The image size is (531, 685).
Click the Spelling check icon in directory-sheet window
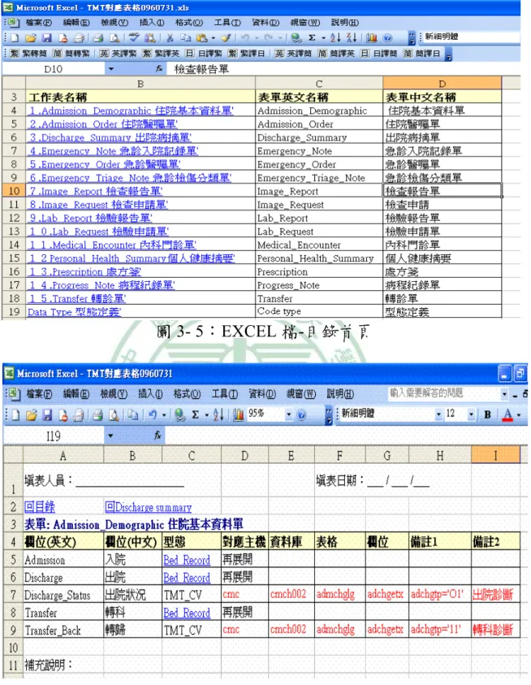pyautogui.click(x=134, y=38)
